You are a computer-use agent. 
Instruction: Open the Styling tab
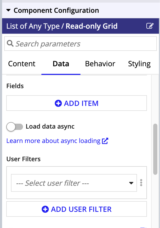[x=139, y=64]
